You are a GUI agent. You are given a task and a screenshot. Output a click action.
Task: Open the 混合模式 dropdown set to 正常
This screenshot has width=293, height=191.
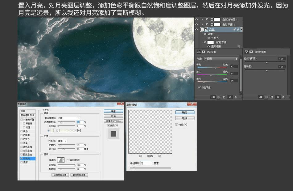point(69,118)
